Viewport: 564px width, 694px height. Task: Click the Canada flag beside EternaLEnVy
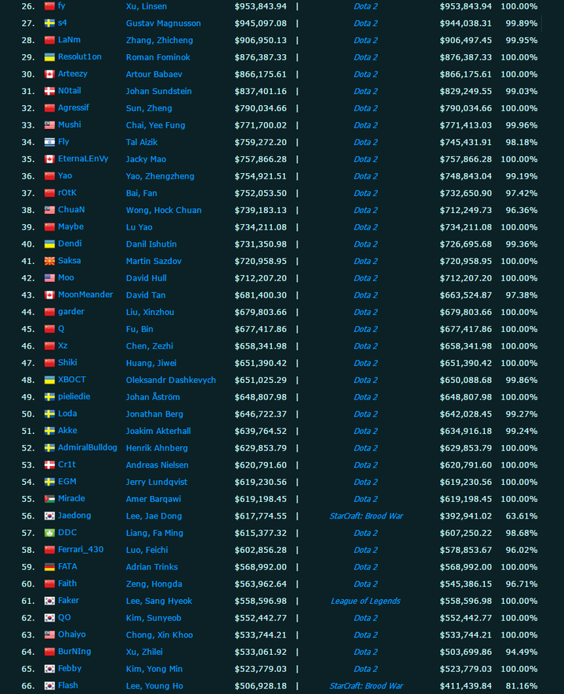(49, 159)
